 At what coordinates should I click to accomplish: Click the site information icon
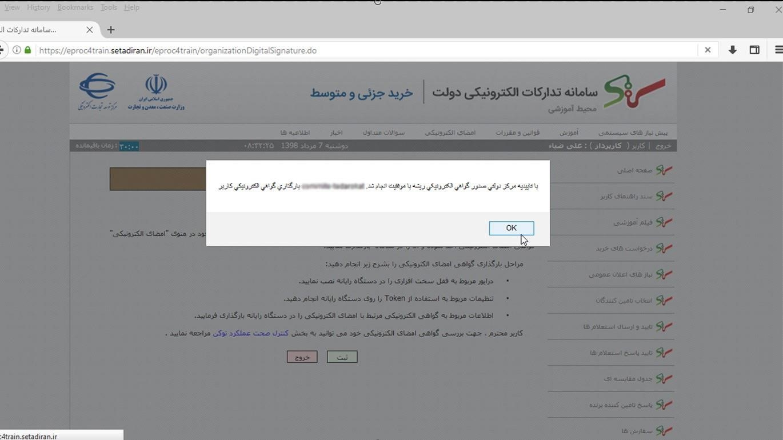[x=17, y=50]
